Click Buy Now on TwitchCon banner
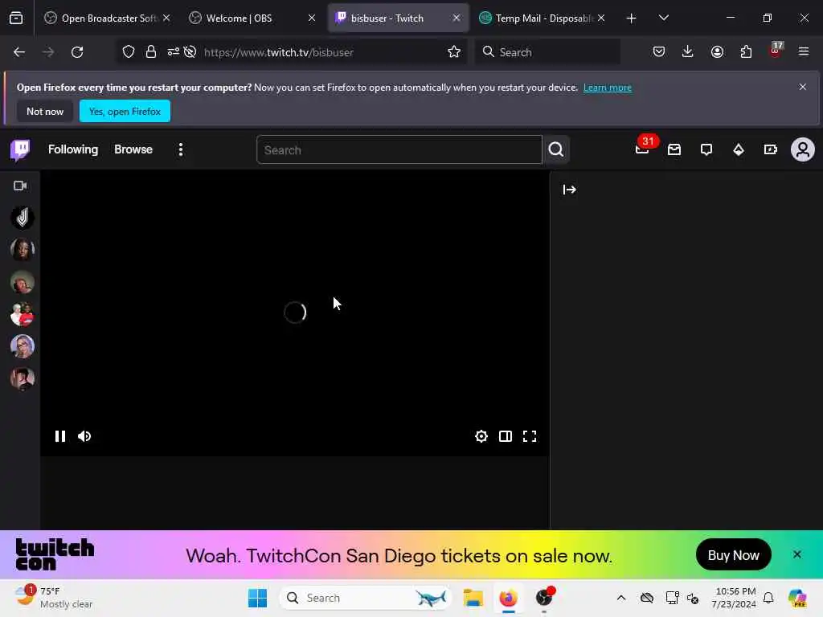Image resolution: width=823 pixels, height=617 pixels. click(x=733, y=555)
